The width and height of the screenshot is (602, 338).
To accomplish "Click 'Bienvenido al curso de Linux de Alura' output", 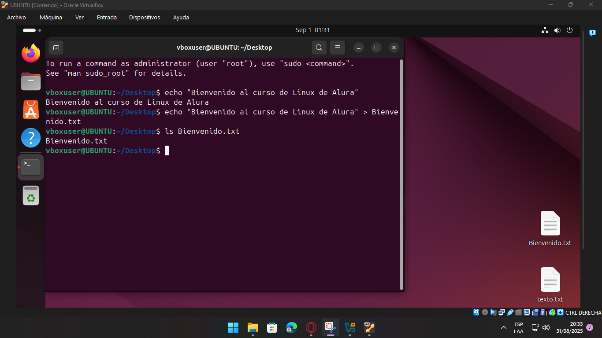I will coord(127,102).
